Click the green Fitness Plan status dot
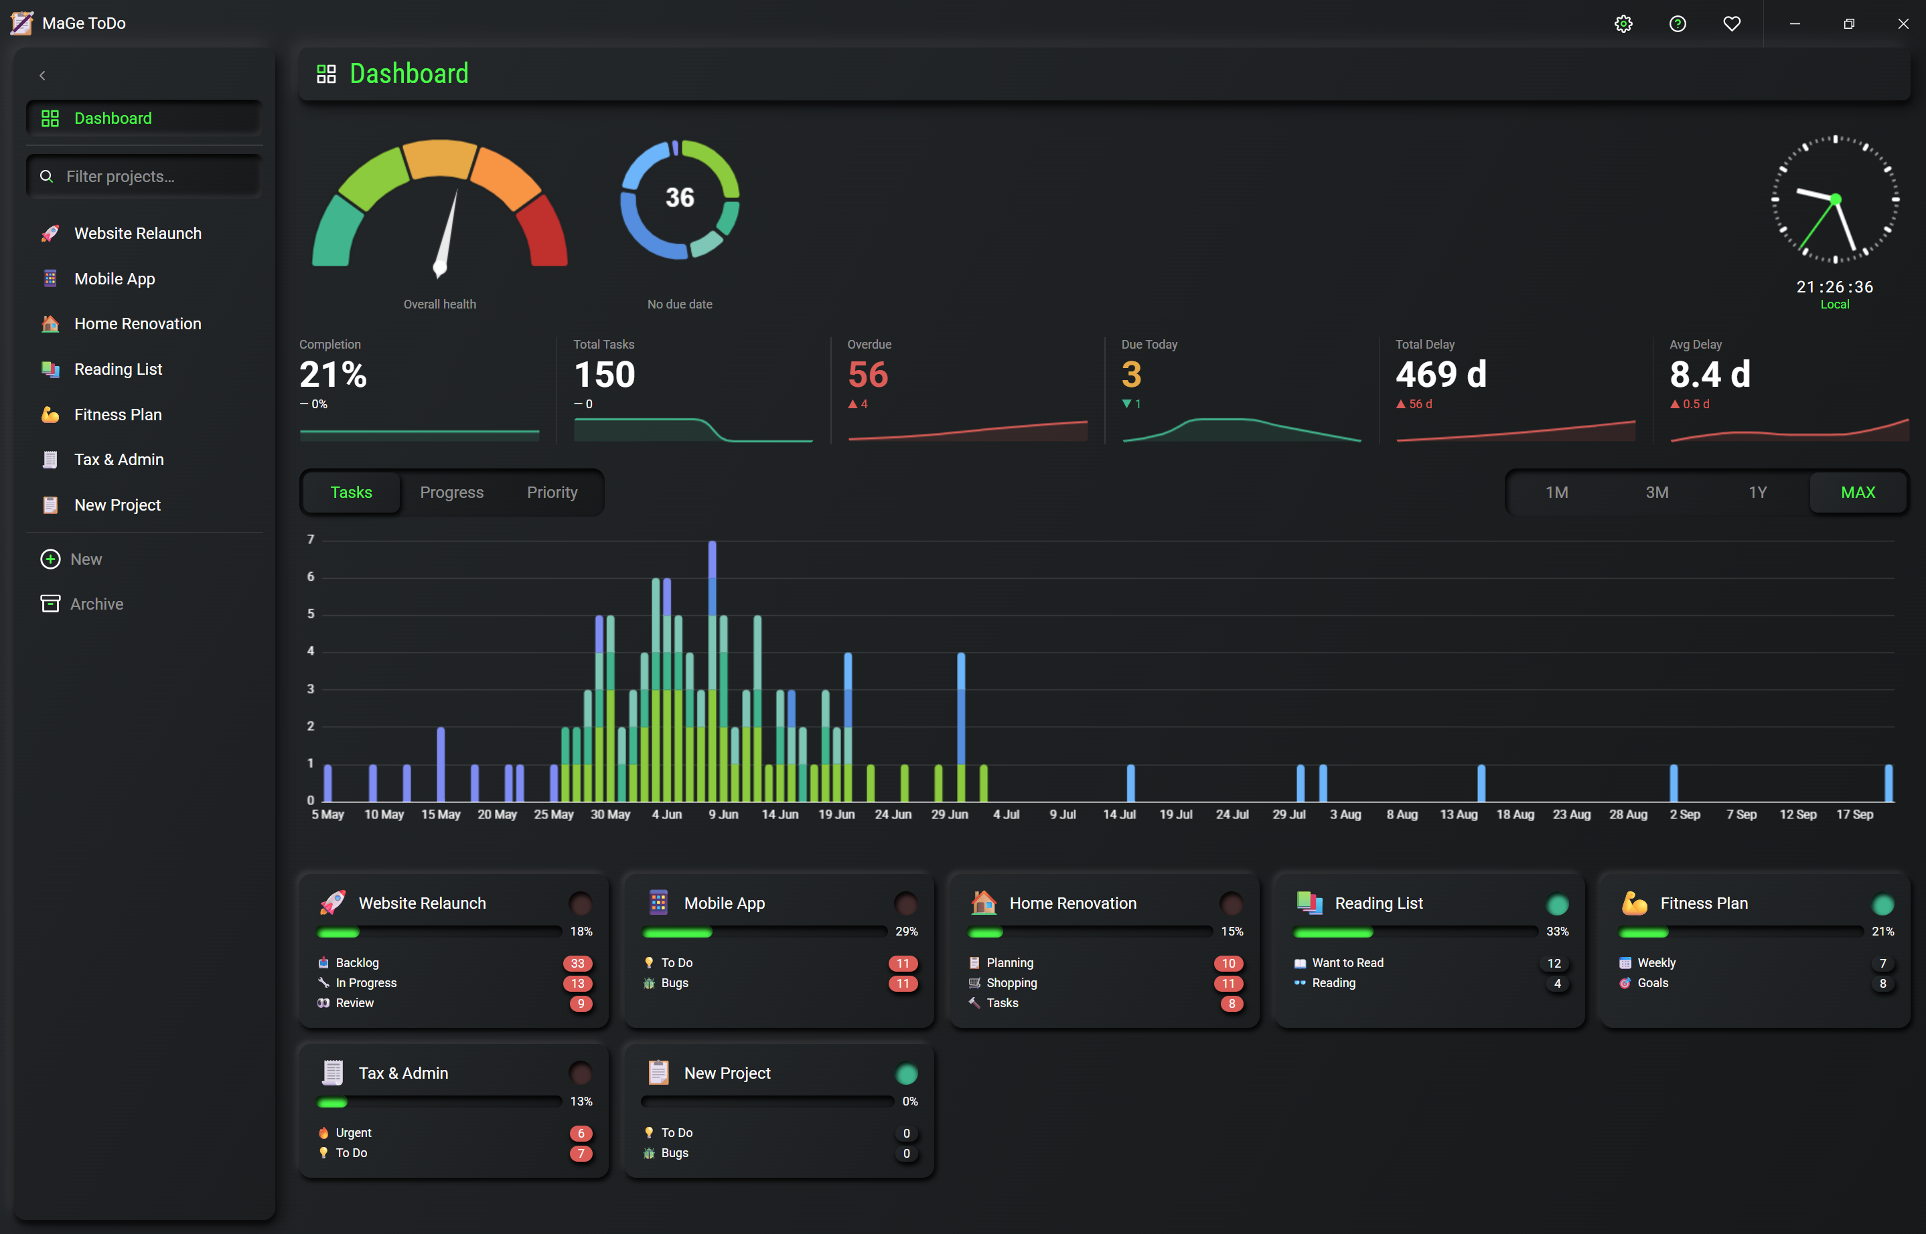 pos(1882,904)
